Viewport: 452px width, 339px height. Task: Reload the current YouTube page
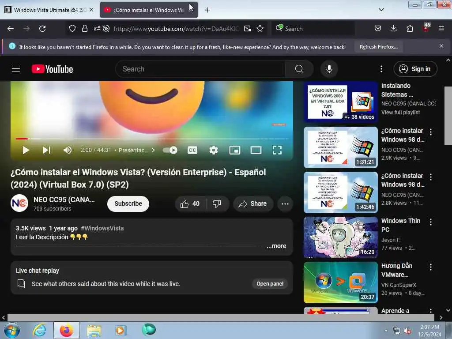[x=42, y=29]
